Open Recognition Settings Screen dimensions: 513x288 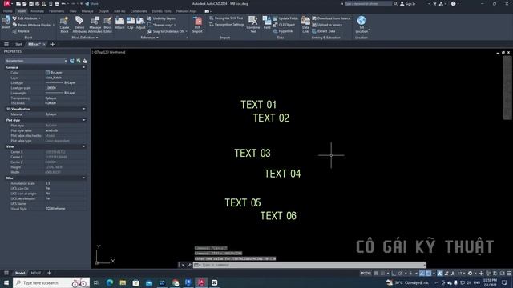[226, 25]
